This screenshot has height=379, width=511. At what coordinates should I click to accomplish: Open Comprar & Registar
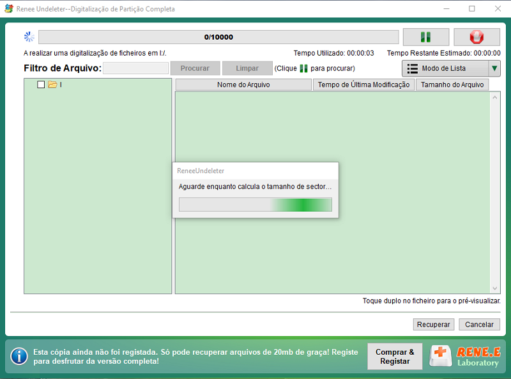click(395, 357)
